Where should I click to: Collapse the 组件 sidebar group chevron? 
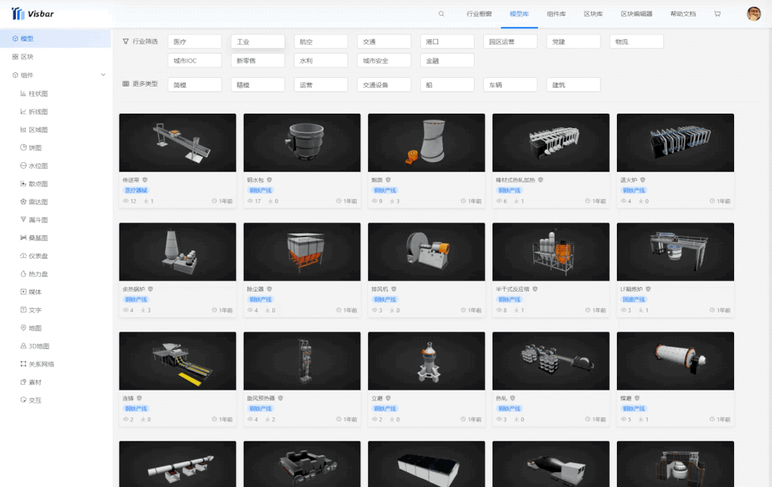click(103, 75)
